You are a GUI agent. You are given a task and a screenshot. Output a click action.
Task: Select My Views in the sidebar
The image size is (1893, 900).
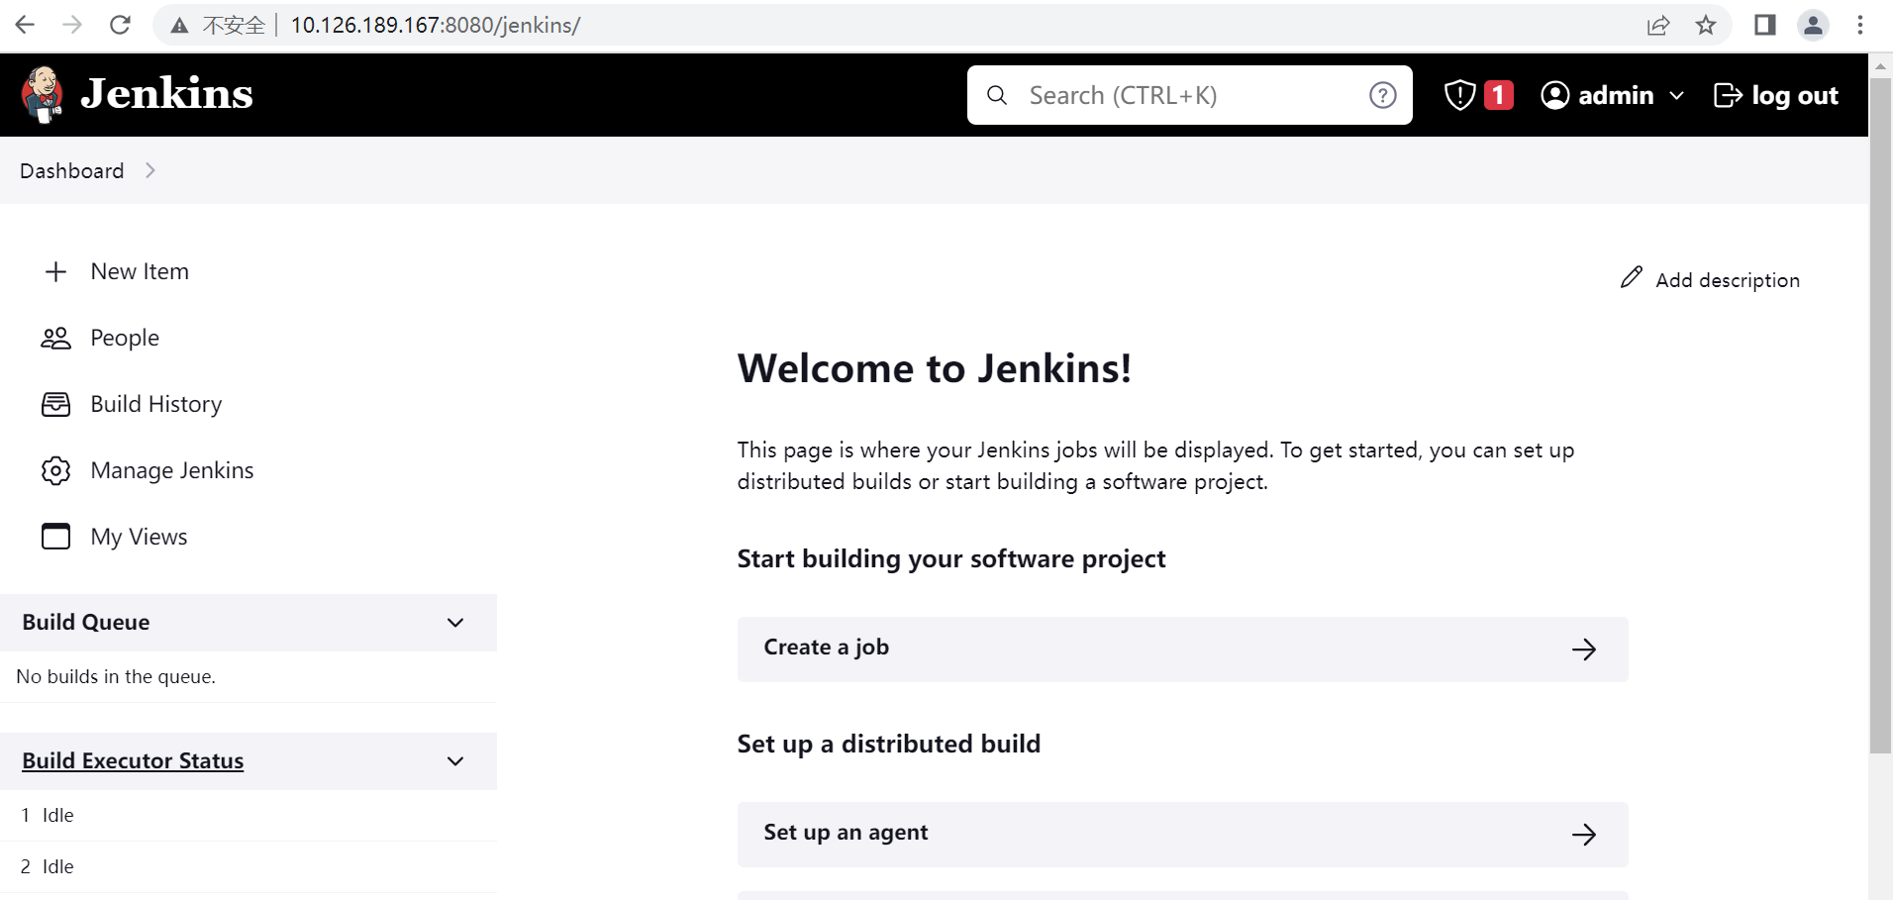tap(140, 537)
